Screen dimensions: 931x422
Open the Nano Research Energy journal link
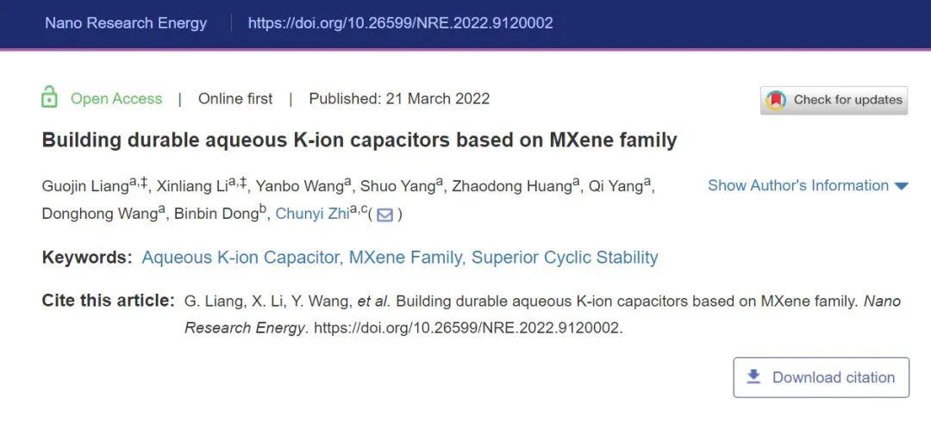coord(126,23)
